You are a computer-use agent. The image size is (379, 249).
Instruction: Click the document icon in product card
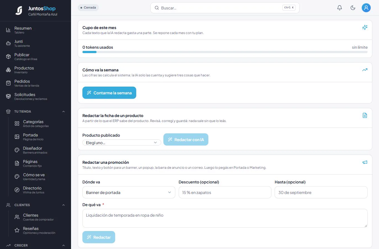coord(365,115)
